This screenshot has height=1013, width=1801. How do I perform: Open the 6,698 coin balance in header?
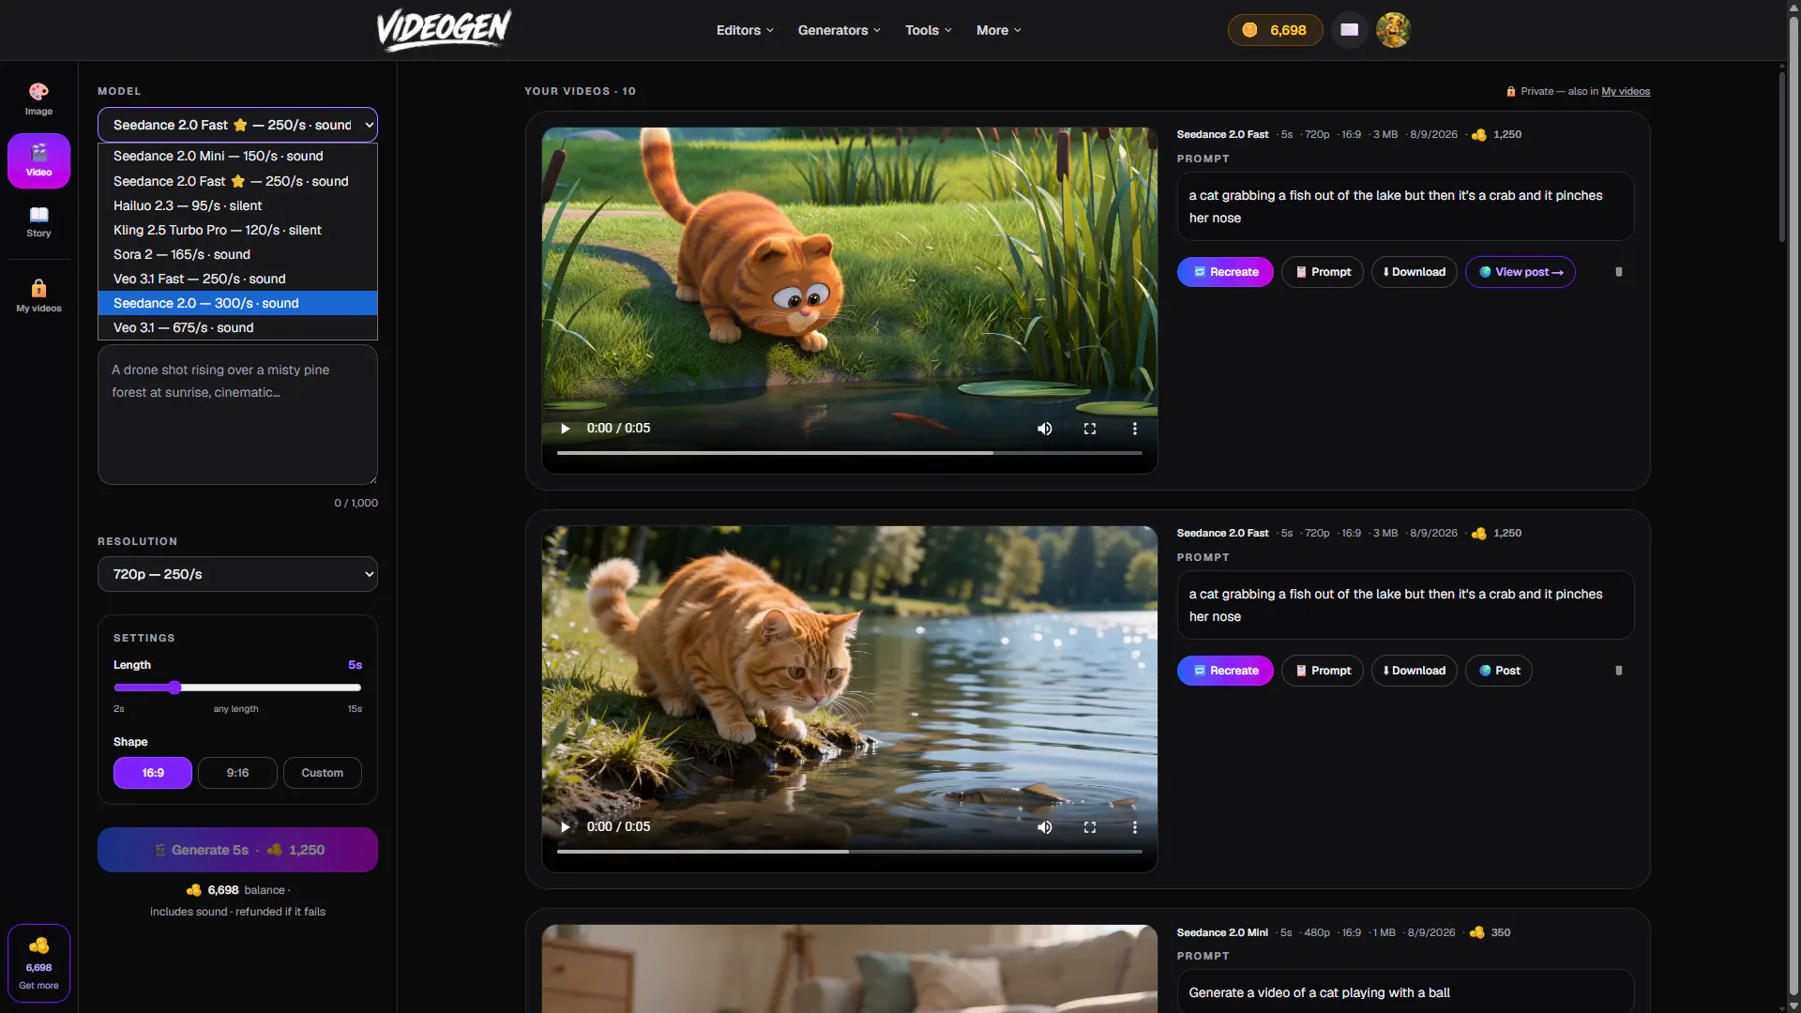[x=1275, y=30]
